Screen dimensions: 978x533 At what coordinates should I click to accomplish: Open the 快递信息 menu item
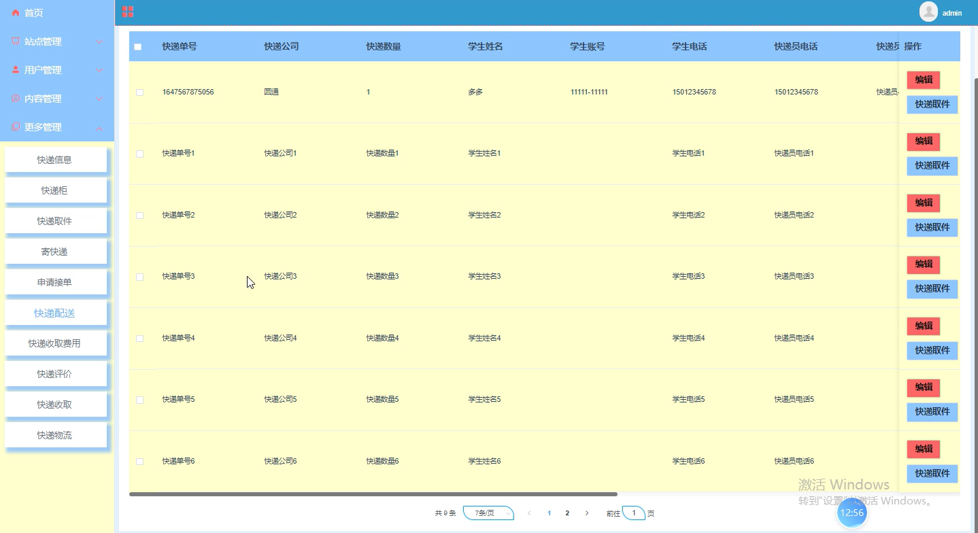coord(56,160)
